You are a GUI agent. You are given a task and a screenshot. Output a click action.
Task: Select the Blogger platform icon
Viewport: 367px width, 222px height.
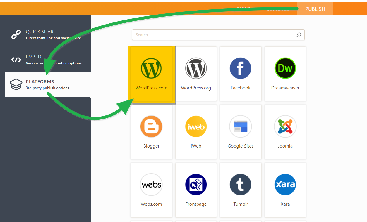[x=151, y=126]
